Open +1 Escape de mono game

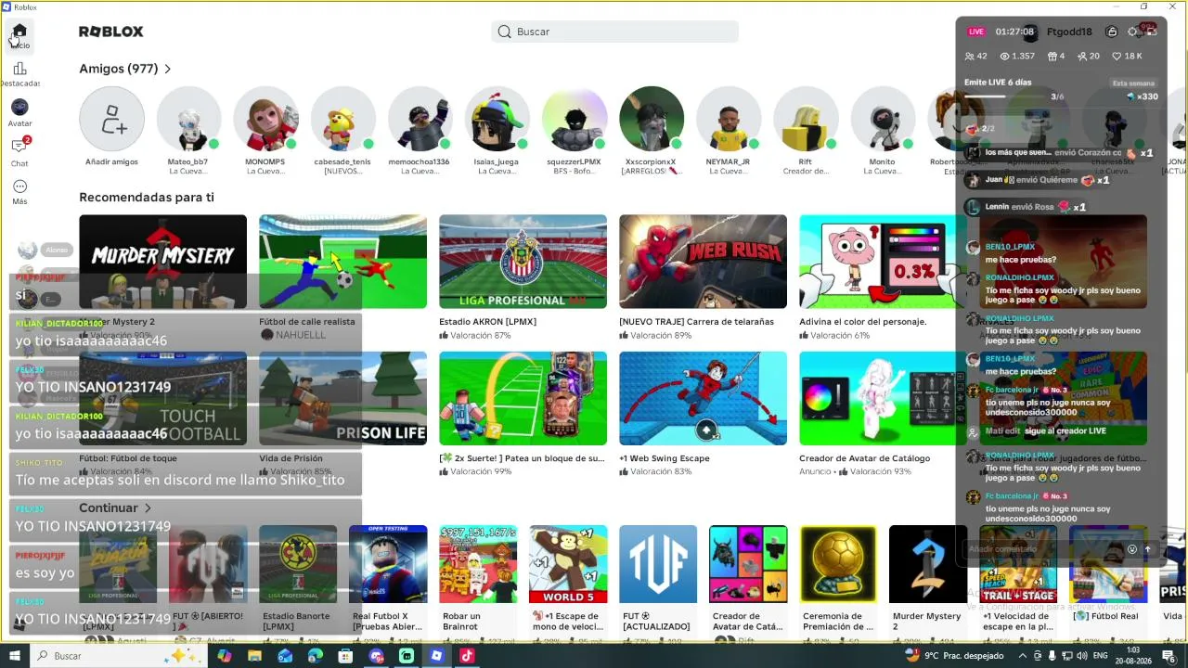[x=568, y=564]
